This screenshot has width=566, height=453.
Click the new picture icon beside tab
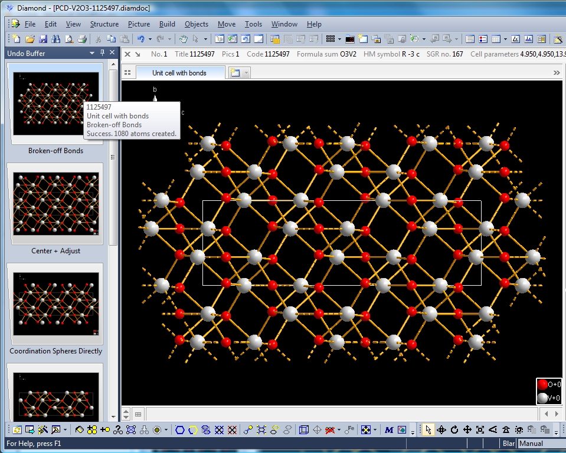point(235,73)
